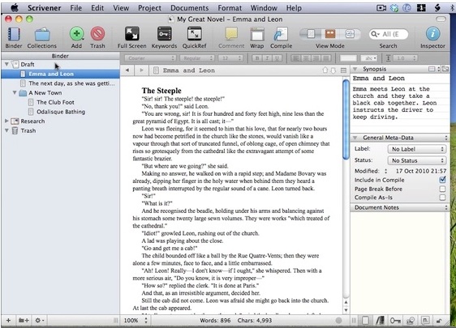456x328 pixels.
Task: Toggle the Inspector panel
Action: pos(432,34)
